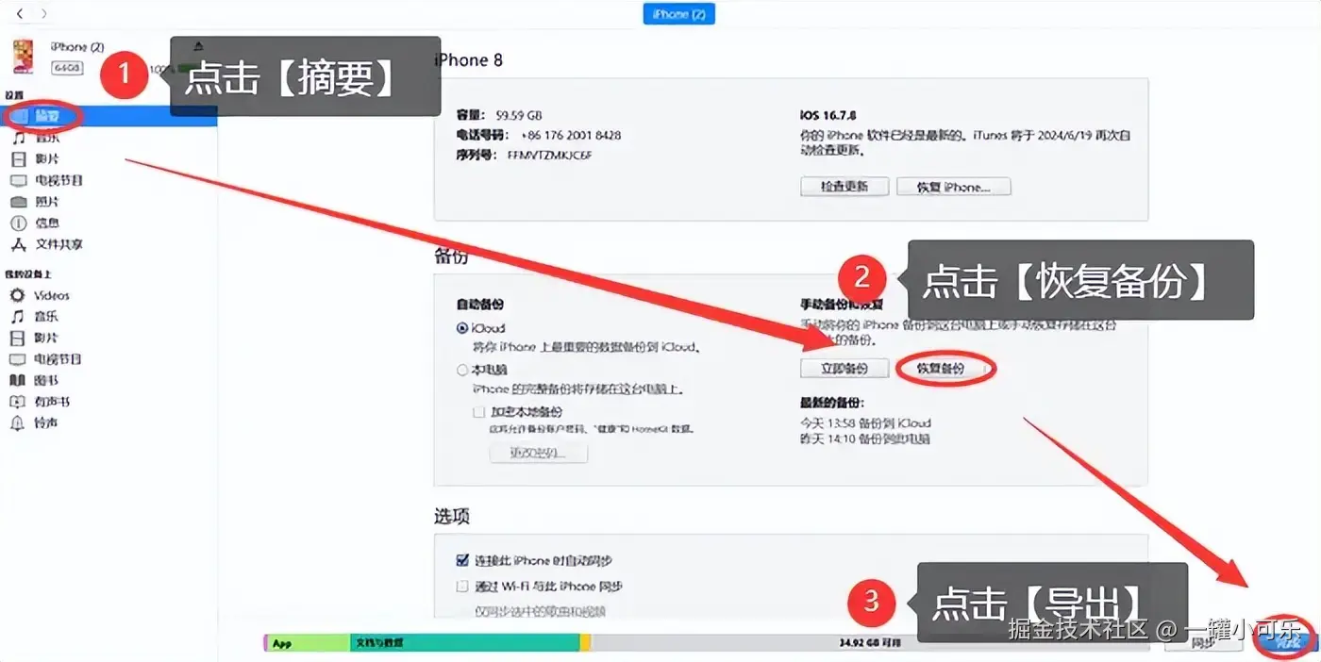The height and width of the screenshot is (662, 1321).
Task: Click the 选项 section heading
Action: click(451, 517)
